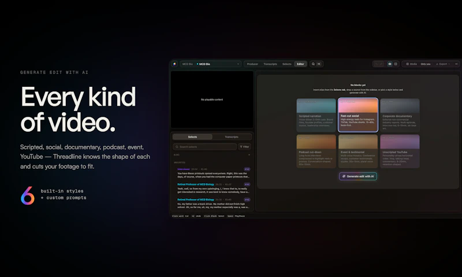Screen dimensions: 462x277
Task: Click the gradient number 6 graphic
Action: tap(28, 195)
